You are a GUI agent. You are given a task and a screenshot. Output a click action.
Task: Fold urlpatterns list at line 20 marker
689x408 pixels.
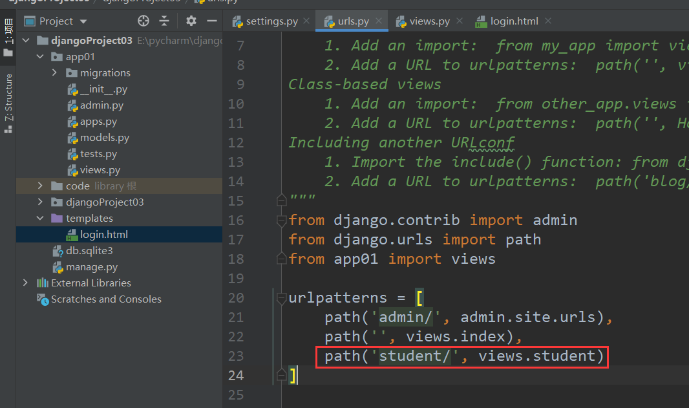[x=282, y=299]
